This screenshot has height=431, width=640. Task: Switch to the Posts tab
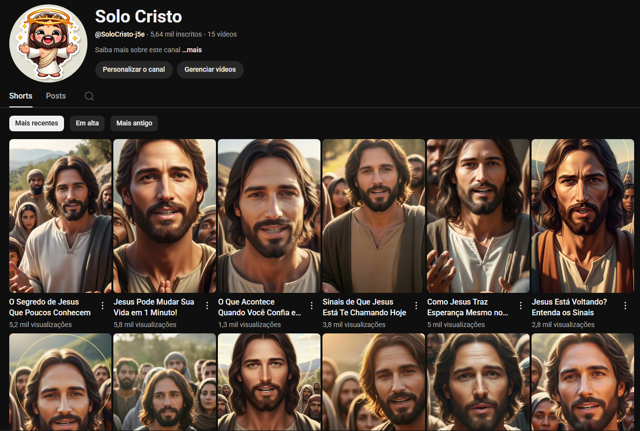point(56,96)
